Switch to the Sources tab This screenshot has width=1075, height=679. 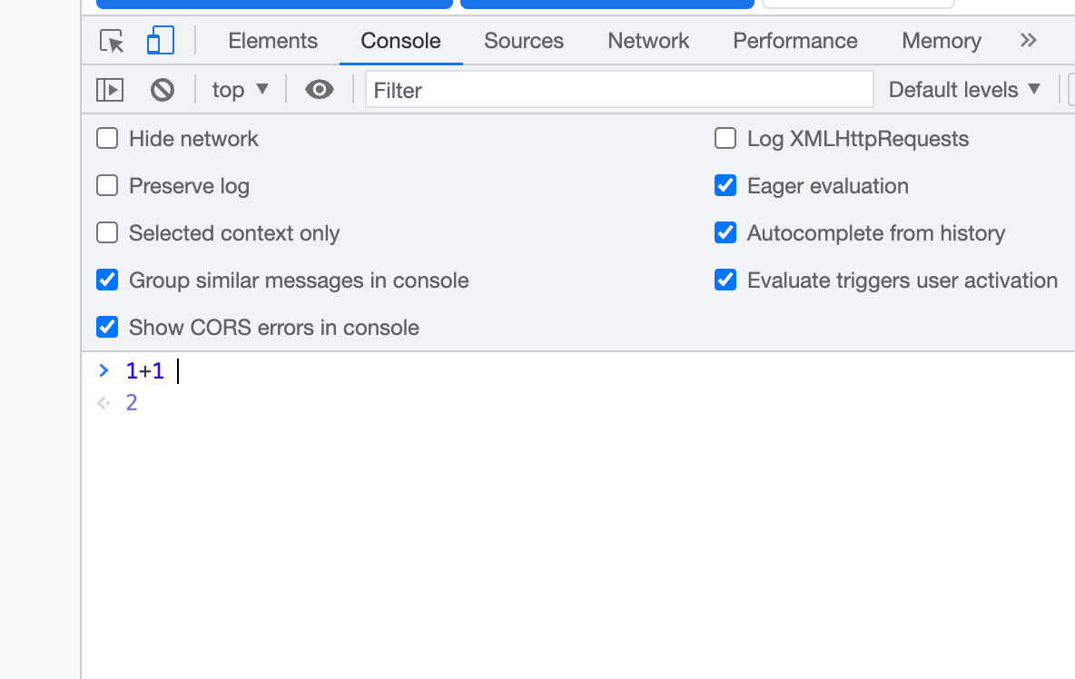(524, 41)
